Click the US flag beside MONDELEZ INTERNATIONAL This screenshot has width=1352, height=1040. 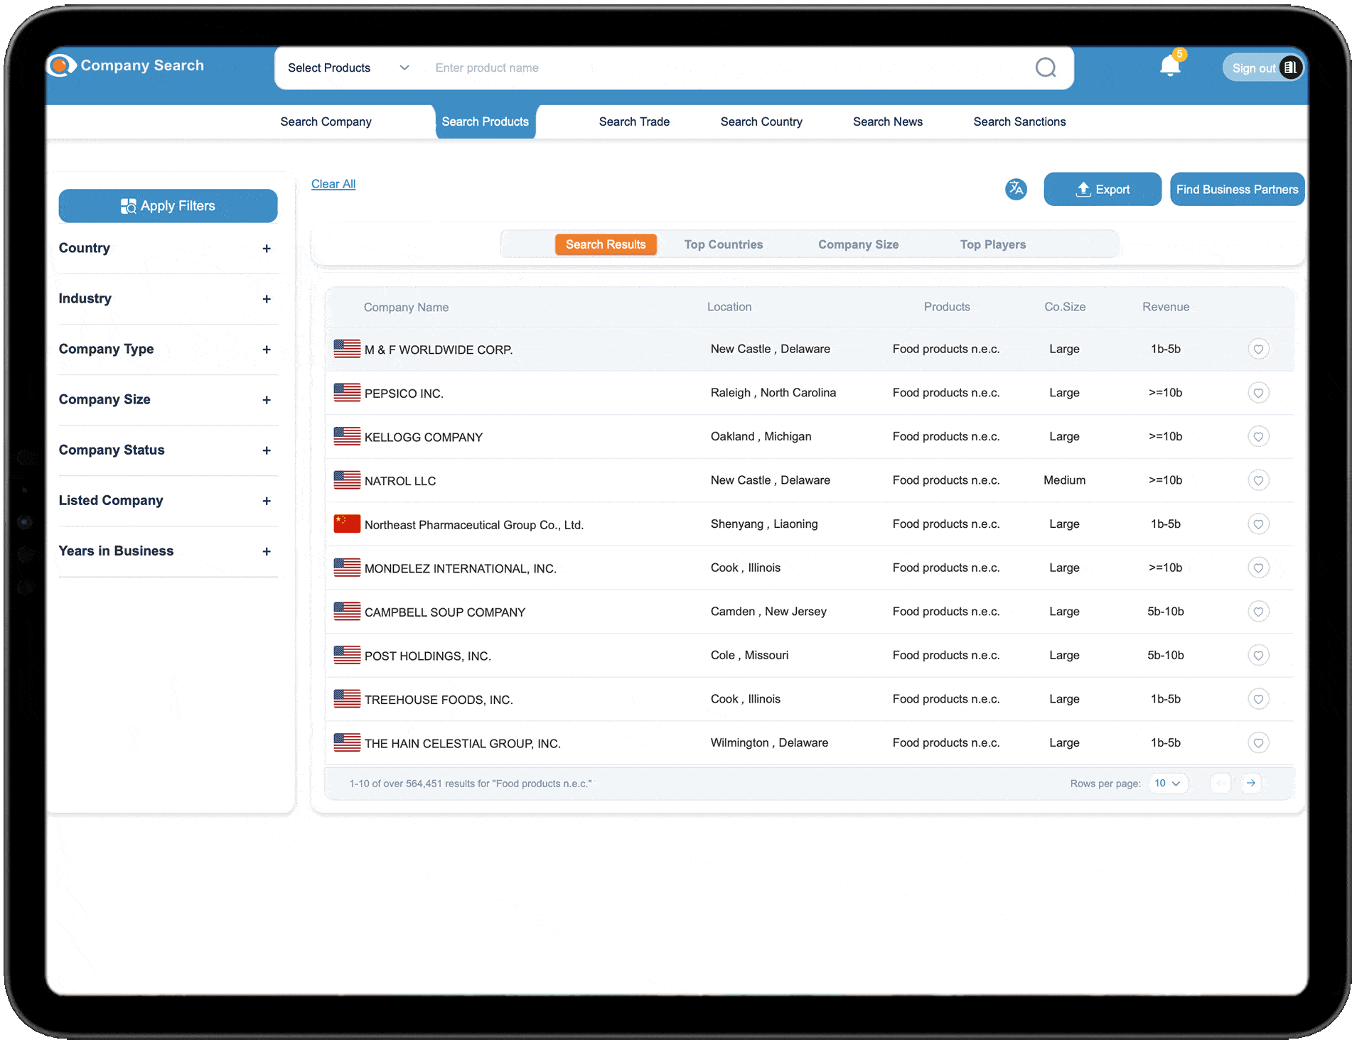[x=347, y=568]
